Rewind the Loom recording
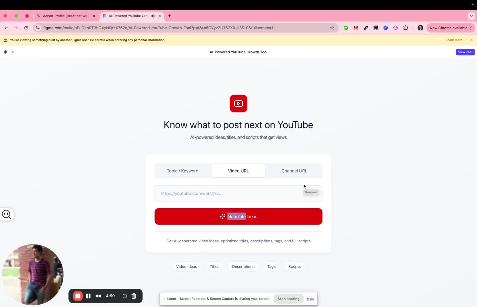This screenshot has height=307, width=477. 98,296
